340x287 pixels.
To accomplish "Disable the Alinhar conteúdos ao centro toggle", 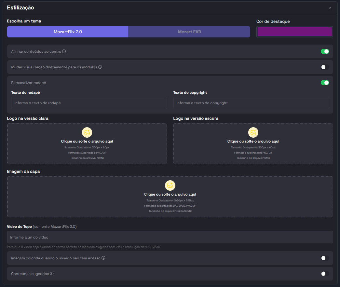I will (325, 51).
